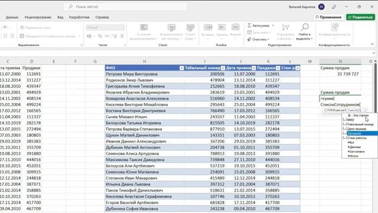Select #Итоги in autocomplete list
The height and width of the screenshot is (213, 378).
click(x=360, y=156)
